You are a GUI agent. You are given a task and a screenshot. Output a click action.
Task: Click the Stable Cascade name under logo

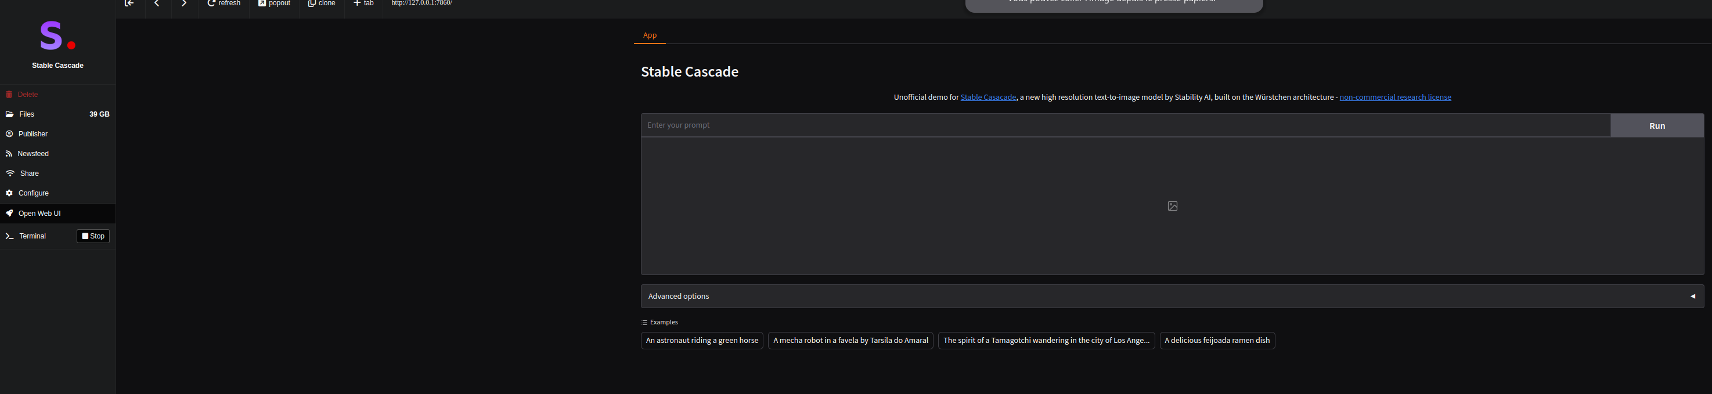[x=58, y=66]
